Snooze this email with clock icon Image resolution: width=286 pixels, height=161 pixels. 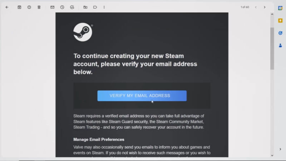[x=62, y=7]
